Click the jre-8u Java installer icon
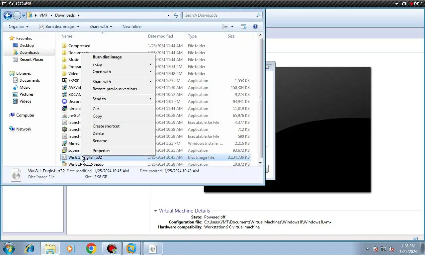The image size is (425, 255). coord(64,116)
